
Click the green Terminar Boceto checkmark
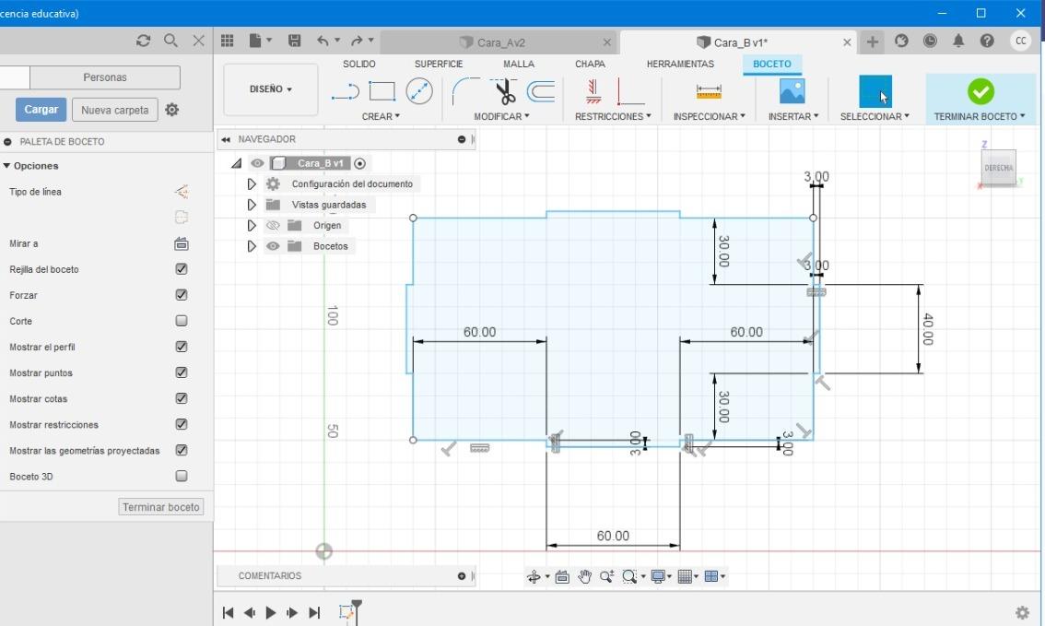coord(980,91)
